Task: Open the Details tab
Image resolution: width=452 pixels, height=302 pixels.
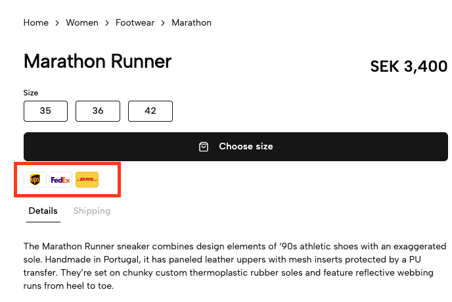Action: coord(43,211)
